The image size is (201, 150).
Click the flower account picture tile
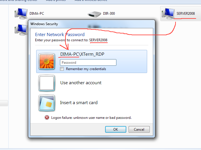tap(47, 61)
